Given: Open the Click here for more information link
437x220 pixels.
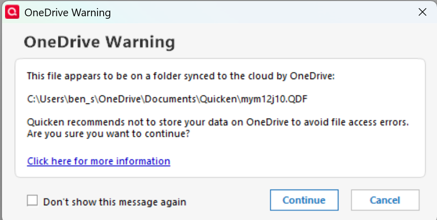Looking at the screenshot, I should click(x=99, y=161).
